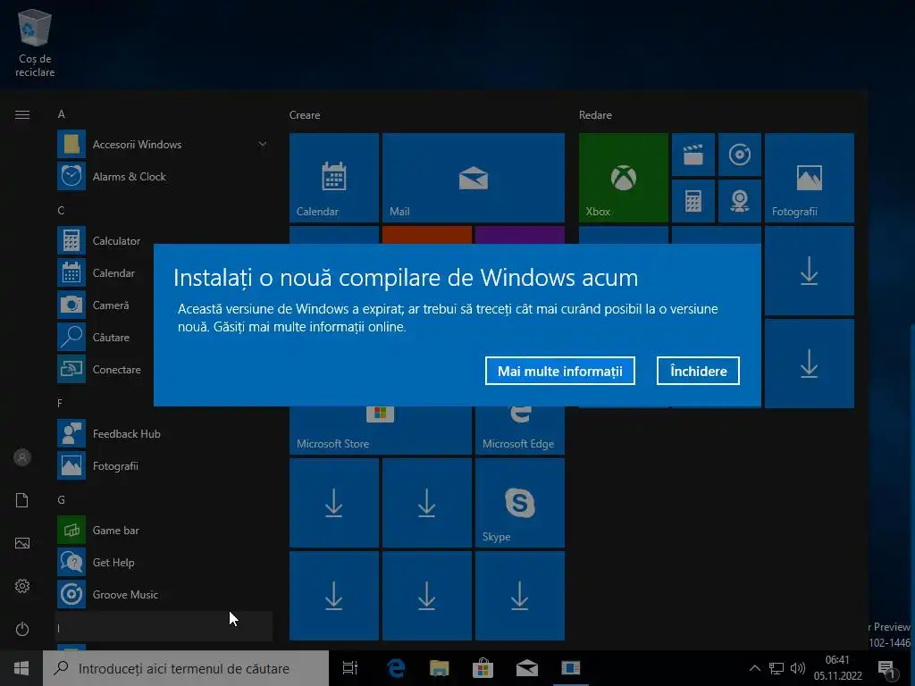Open Coș de reciclare desktop icon
The width and height of the screenshot is (915, 686).
coord(35,44)
